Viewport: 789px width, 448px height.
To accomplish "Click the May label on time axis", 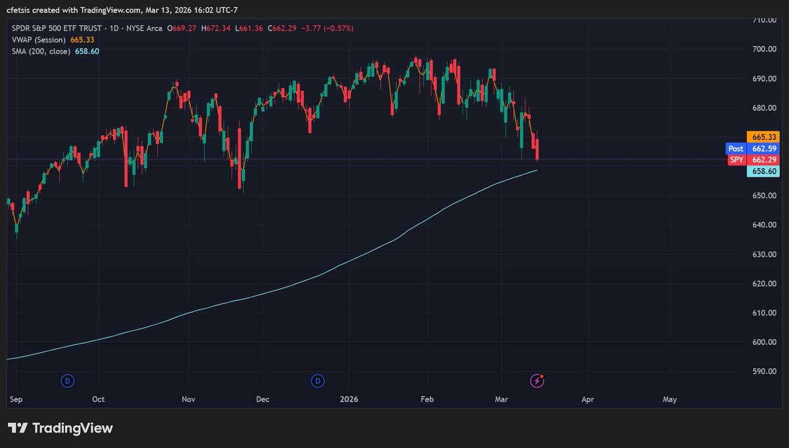I will pos(670,399).
